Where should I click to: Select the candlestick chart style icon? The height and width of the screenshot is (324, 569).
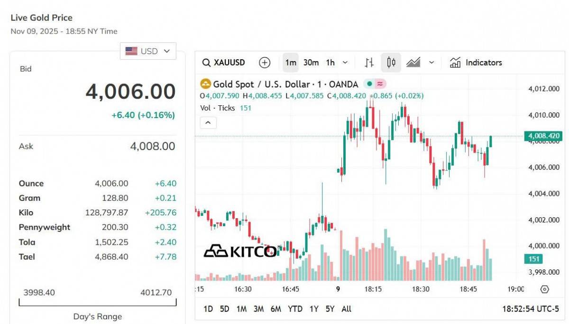pyautogui.click(x=391, y=62)
